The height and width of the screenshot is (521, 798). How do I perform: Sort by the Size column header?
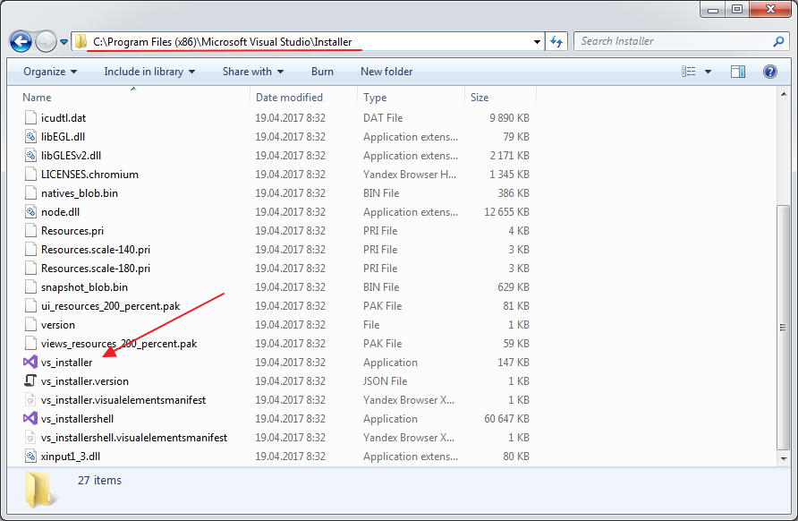pyautogui.click(x=500, y=98)
